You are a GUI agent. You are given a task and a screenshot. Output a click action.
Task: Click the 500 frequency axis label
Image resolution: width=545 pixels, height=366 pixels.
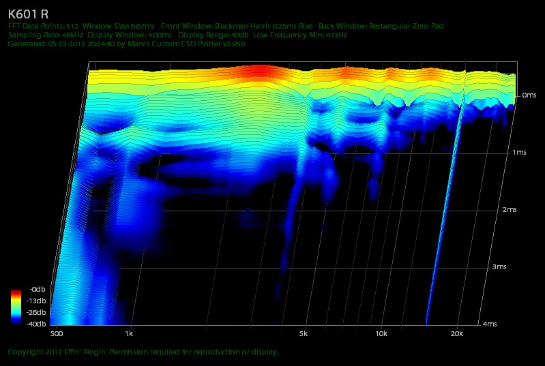pos(57,334)
